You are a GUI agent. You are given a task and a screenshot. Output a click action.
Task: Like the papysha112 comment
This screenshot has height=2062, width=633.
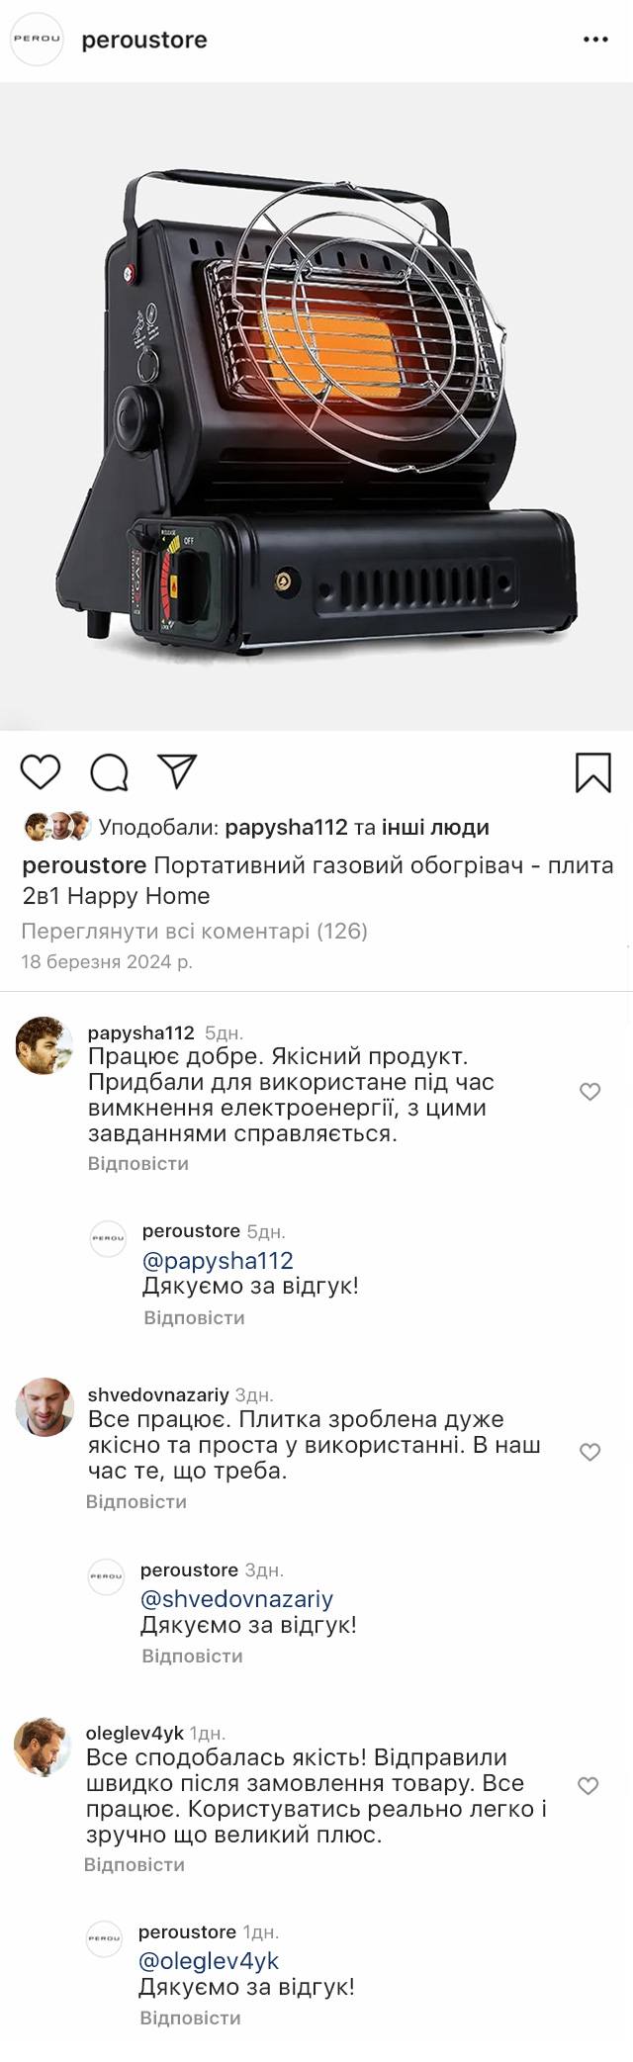tap(589, 1092)
